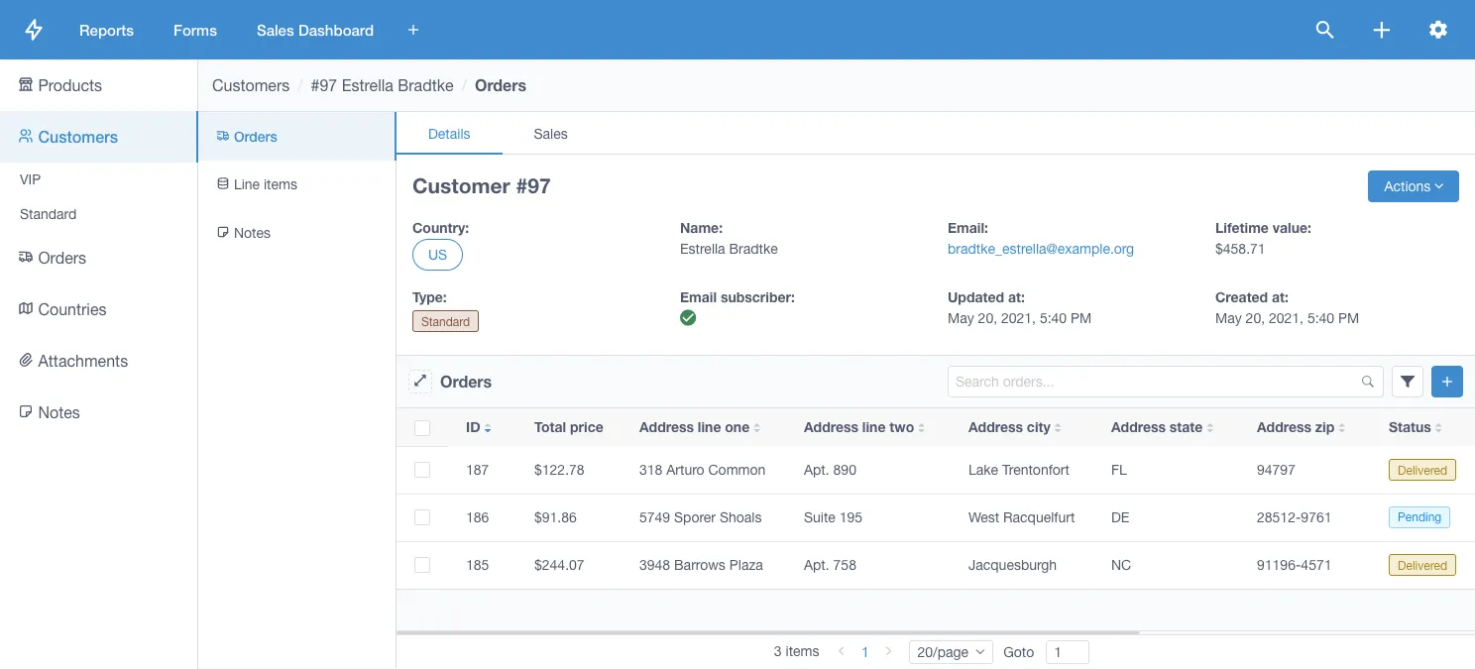
Task: Open the Sales Dashboard menu
Action: click(x=314, y=30)
